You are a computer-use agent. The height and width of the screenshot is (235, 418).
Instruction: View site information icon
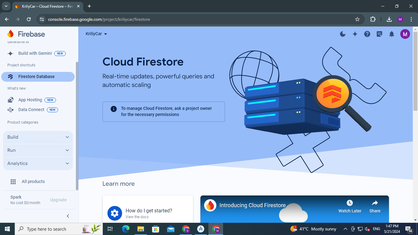(42, 19)
